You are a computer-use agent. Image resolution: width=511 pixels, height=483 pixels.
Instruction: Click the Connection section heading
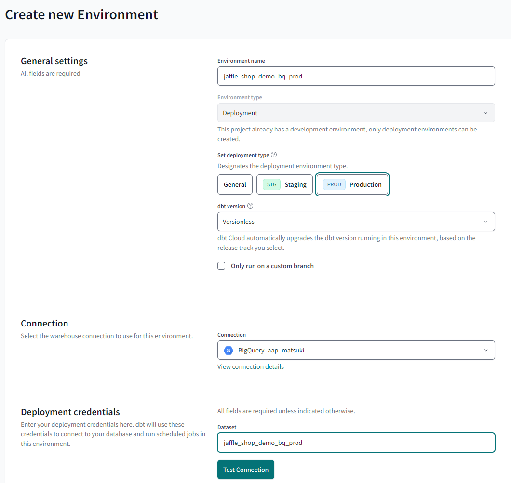[44, 324]
